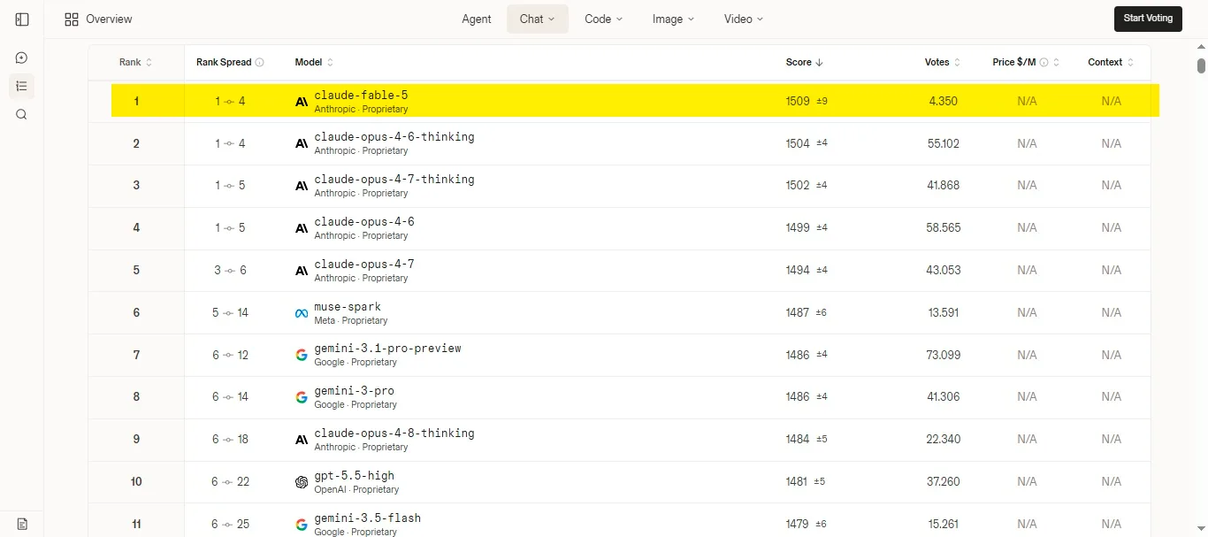Open new chat icon in sidebar

pyautogui.click(x=22, y=58)
